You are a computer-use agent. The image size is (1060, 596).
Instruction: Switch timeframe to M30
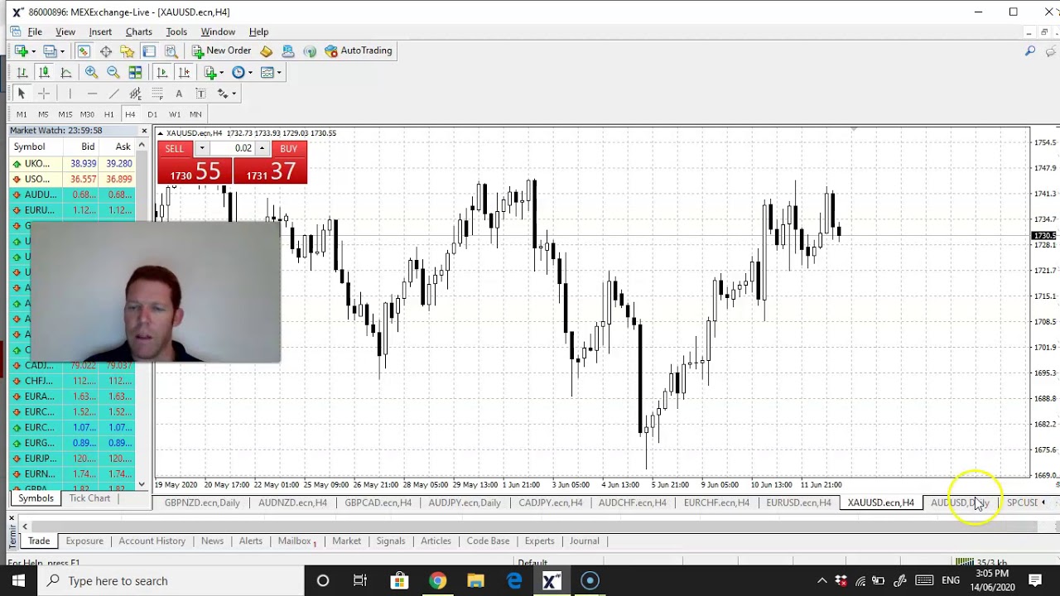[87, 114]
